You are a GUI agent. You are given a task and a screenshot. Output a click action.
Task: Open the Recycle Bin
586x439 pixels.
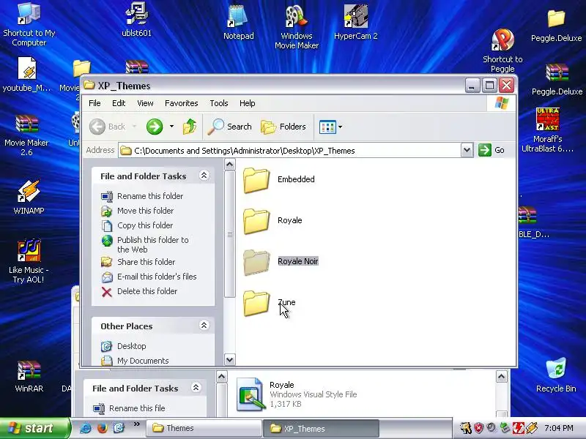pos(556,375)
